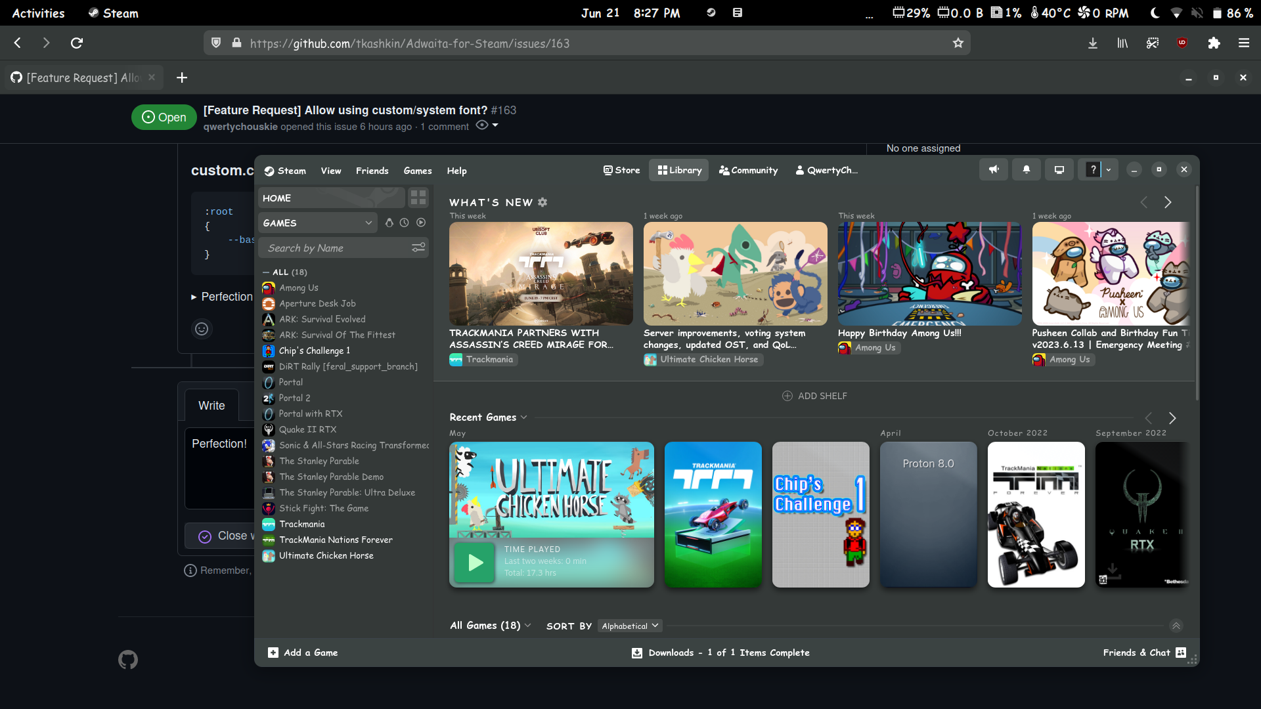Open Friends & Chat from the bottom right icon
Image resolution: width=1261 pixels, height=709 pixels.
click(1181, 653)
